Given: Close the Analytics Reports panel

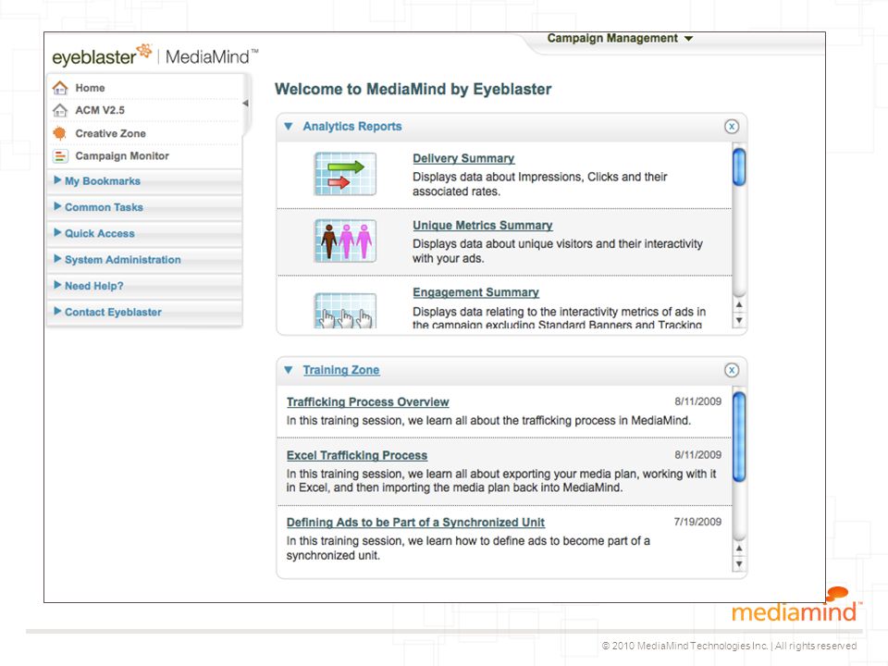Looking at the screenshot, I should coord(732,127).
